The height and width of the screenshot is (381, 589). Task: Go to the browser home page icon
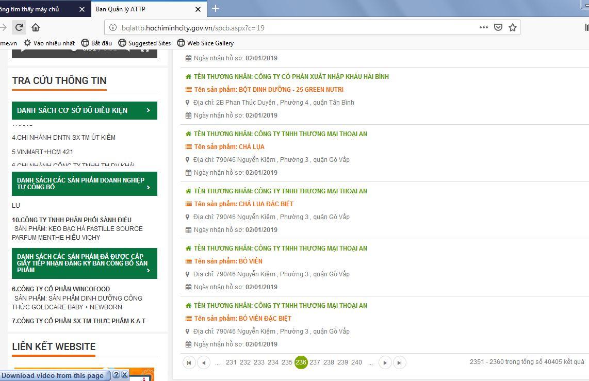click(35, 27)
